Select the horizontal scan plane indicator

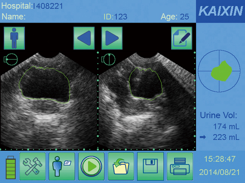pos(11,59)
